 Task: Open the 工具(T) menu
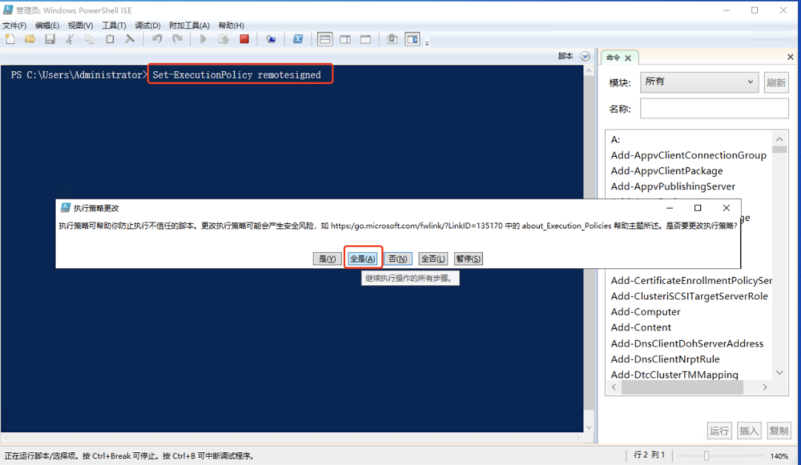click(x=114, y=25)
